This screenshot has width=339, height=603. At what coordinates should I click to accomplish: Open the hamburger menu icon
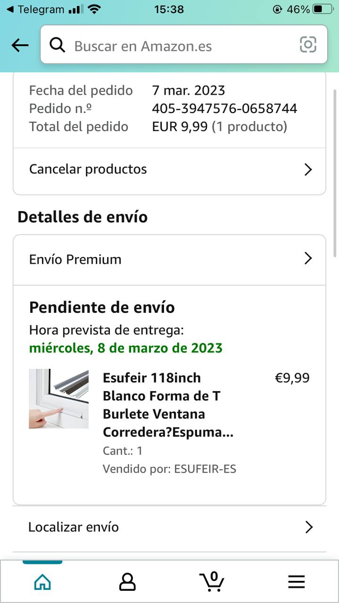tap(297, 582)
